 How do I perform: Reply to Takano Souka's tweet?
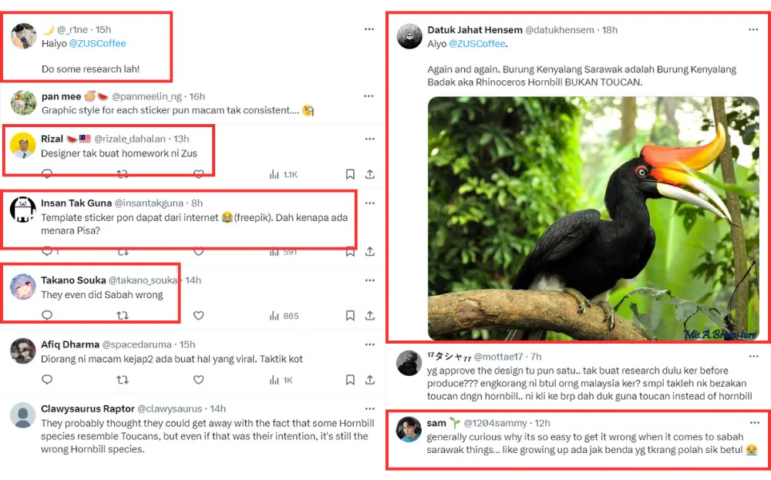[x=47, y=315]
